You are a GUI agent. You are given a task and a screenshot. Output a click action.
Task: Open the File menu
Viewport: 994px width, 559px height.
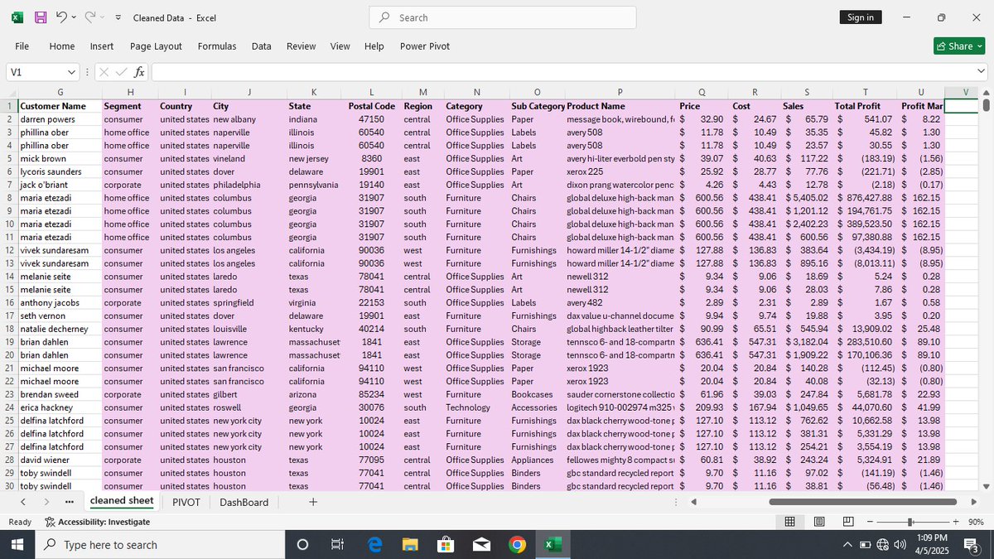click(x=22, y=46)
